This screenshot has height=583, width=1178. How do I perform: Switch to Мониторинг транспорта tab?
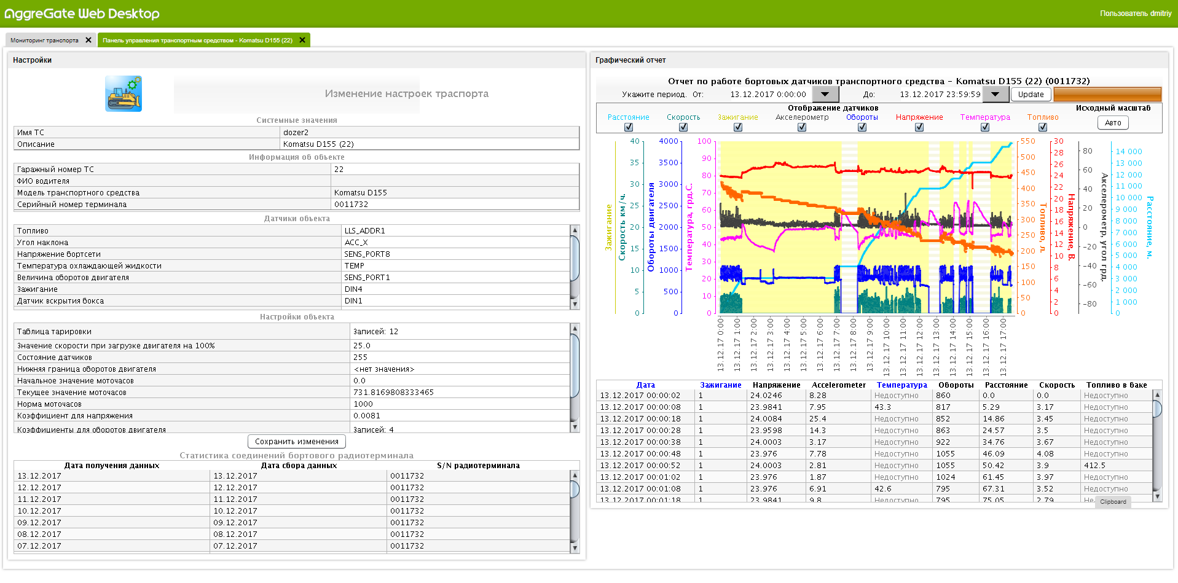tap(44, 41)
